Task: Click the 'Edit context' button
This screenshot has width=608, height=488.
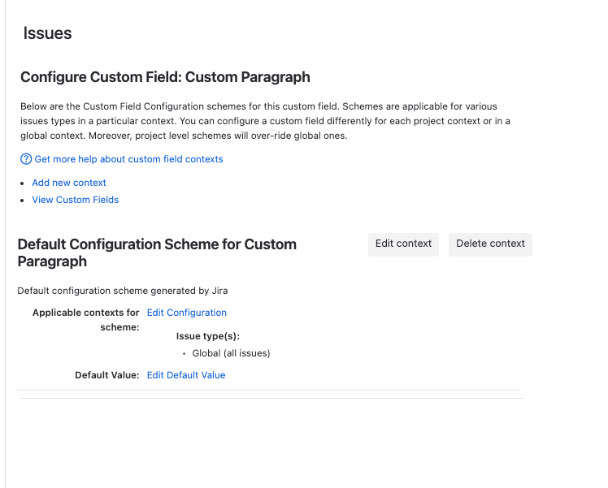Action: click(403, 244)
